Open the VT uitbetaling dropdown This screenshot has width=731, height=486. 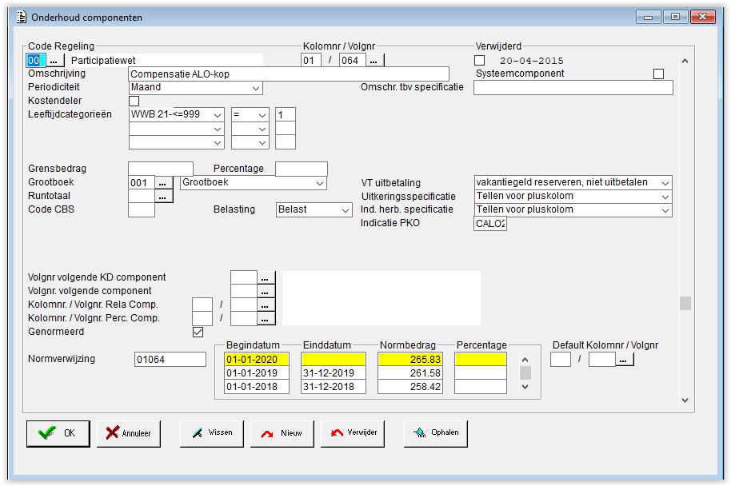(573, 183)
